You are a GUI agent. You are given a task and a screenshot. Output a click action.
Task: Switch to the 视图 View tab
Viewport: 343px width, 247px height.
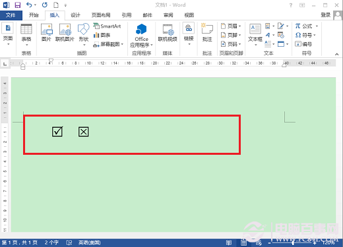pos(189,15)
